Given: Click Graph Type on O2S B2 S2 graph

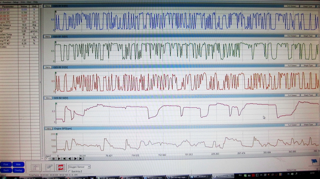Looking at the screenshot, I should pyautogui.click(x=308, y=95).
